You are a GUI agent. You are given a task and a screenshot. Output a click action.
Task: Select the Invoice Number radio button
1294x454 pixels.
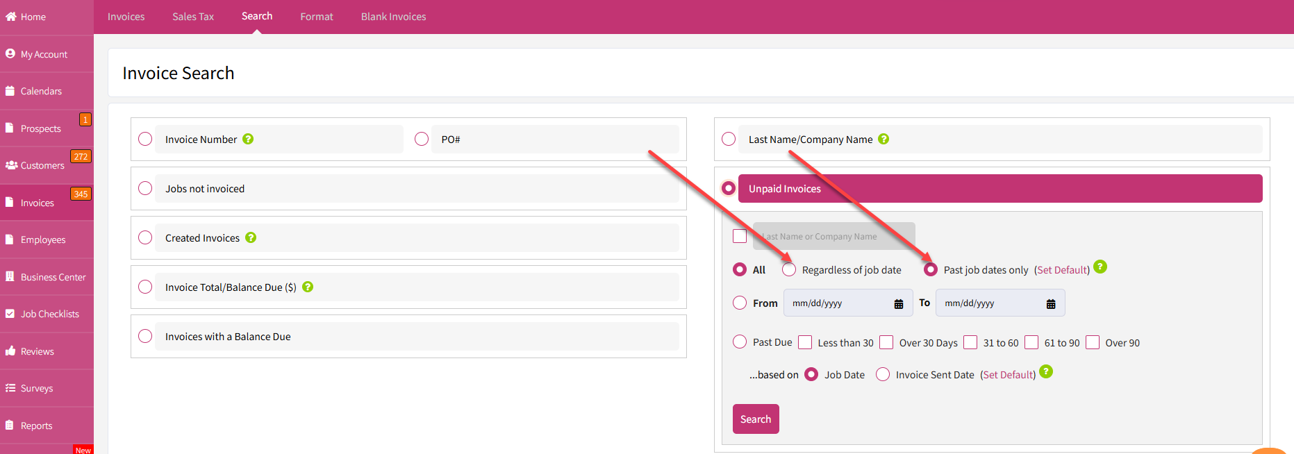click(x=145, y=139)
